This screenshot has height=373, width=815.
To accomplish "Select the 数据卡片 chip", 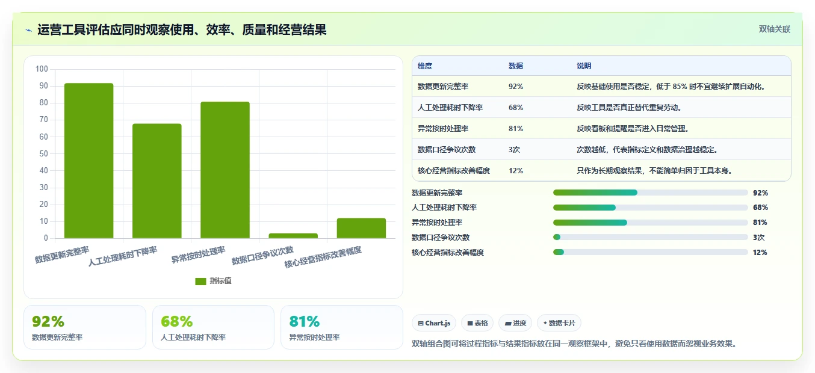I will pos(559,323).
